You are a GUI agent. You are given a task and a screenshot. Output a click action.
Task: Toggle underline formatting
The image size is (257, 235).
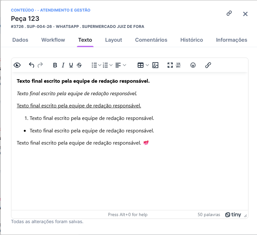click(71, 65)
